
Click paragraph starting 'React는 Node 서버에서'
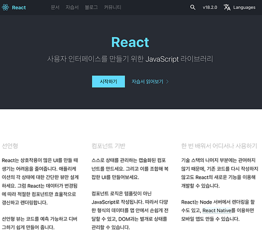click(218, 211)
